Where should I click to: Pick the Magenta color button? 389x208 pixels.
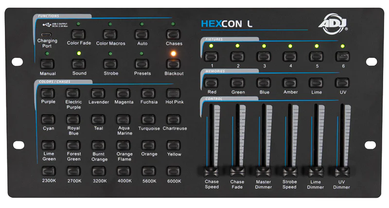pyautogui.click(x=124, y=94)
